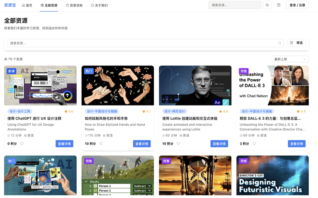Favorite the DALL-E 3 course heart icon
Screen dimensions: 318x198
click(x=254, y=144)
